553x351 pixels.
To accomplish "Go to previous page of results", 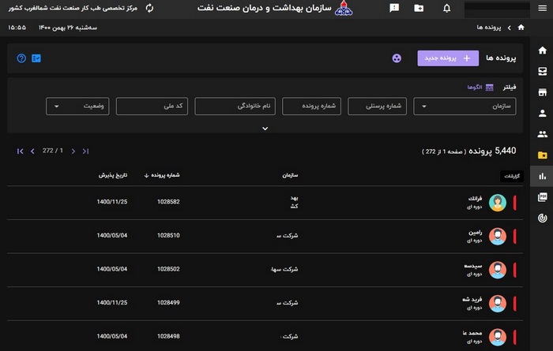I will coord(32,151).
